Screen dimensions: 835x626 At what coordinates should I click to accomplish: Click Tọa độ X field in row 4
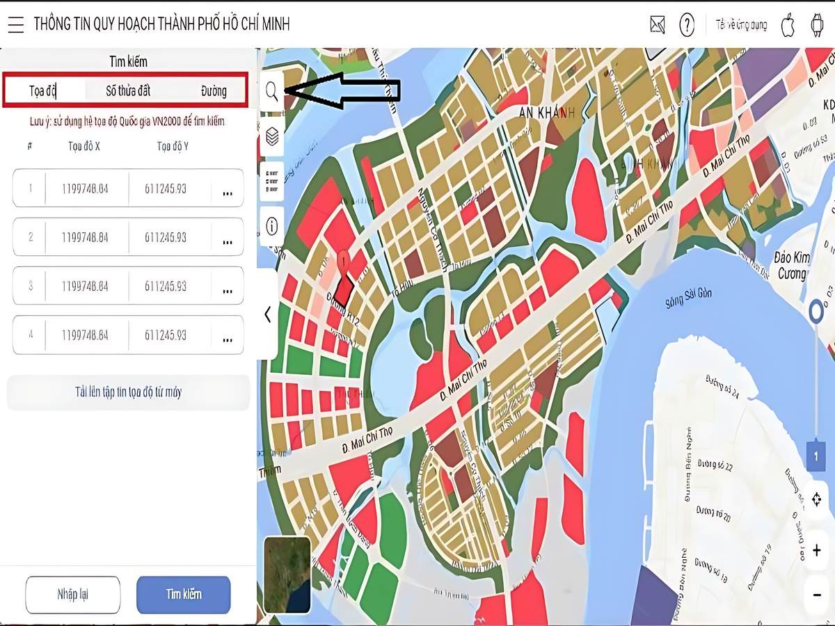86,335
